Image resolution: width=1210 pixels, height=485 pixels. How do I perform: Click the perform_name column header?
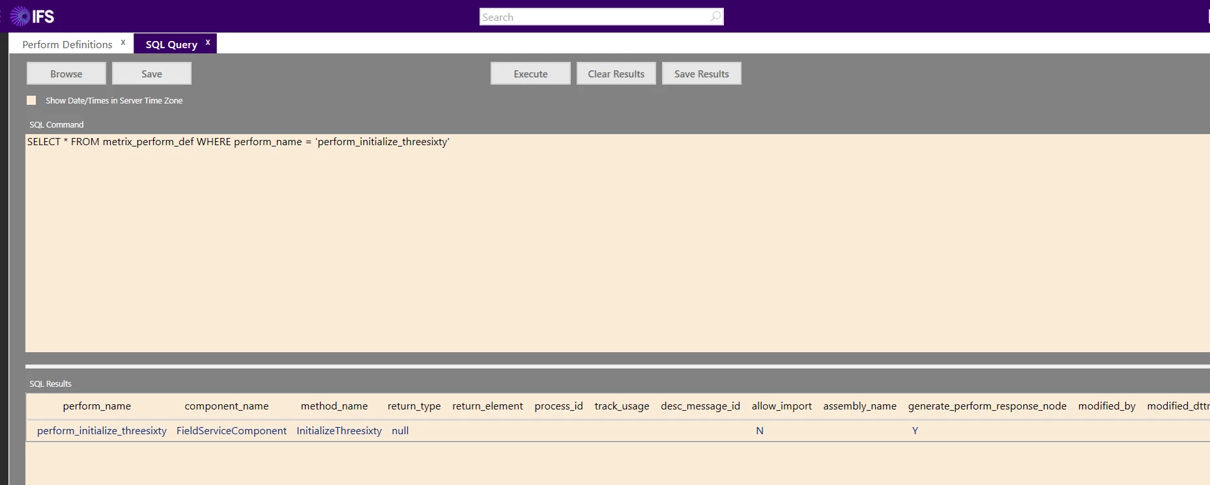coord(97,406)
